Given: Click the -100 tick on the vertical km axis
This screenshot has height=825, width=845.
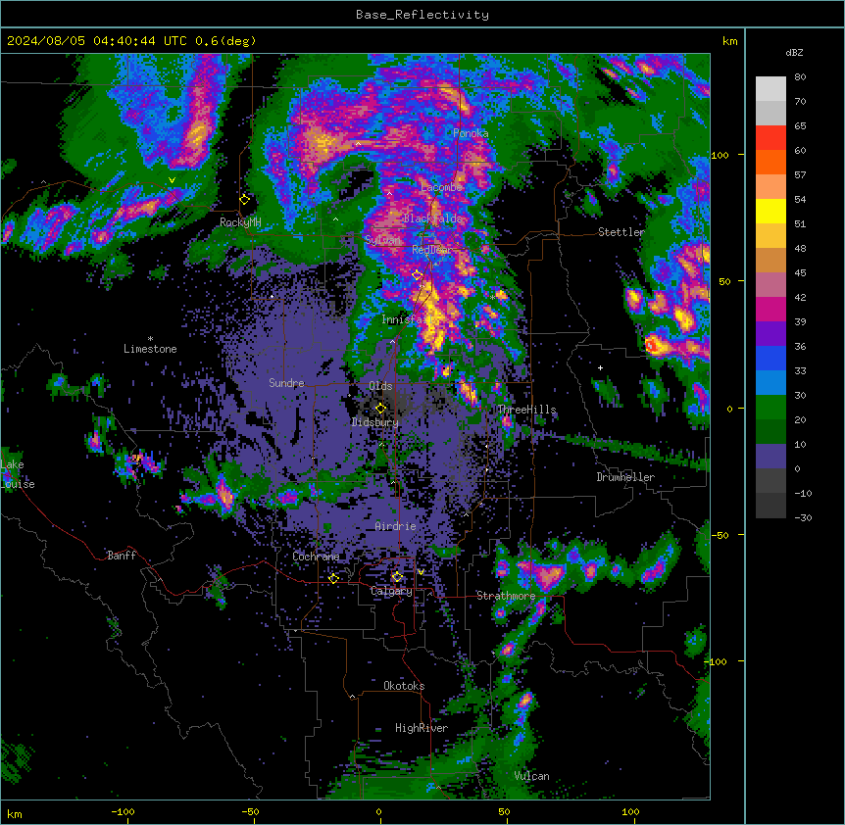Looking at the screenshot, I should [x=718, y=661].
